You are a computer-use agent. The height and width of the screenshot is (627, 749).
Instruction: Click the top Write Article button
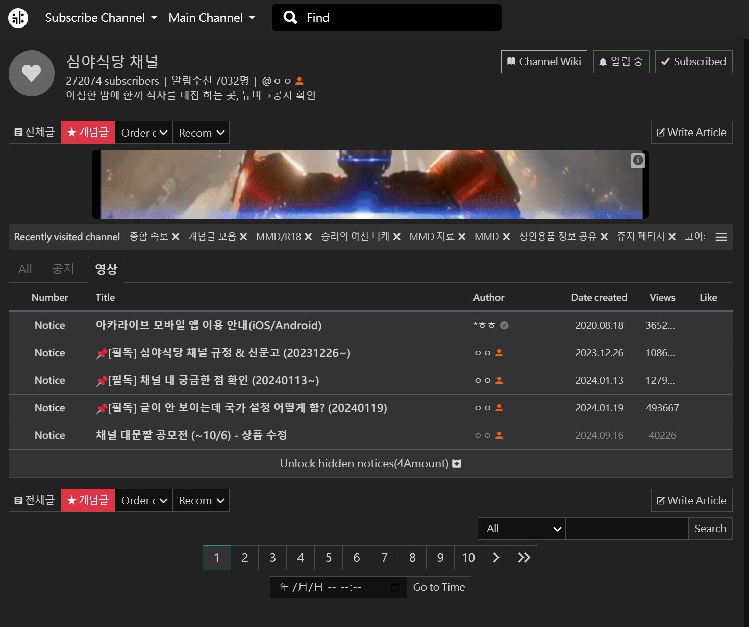[691, 133]
